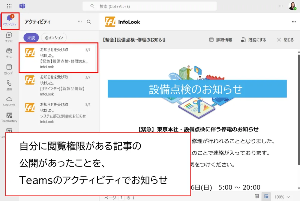Click the 検索 search field
Viewport: 300px width, 201px height.
tap(149, 6)
